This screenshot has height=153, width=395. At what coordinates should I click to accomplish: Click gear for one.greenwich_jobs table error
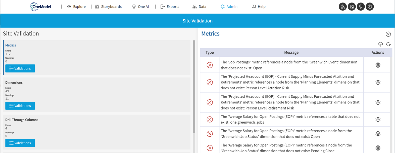(x=378, y=120)
